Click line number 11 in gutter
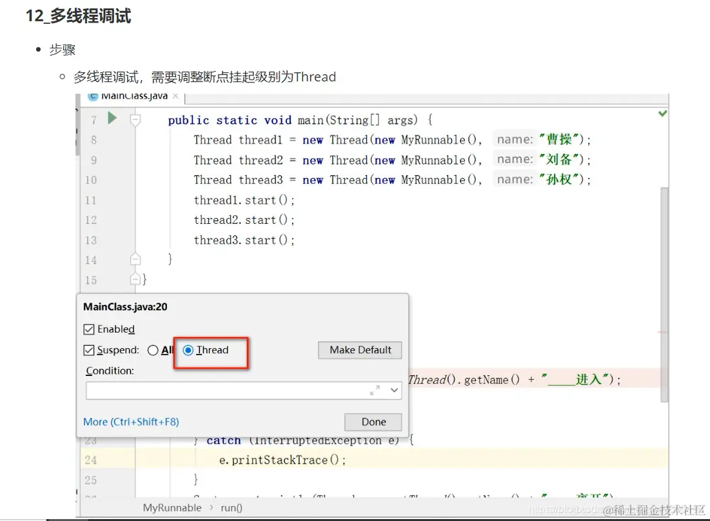 point(90,200)
